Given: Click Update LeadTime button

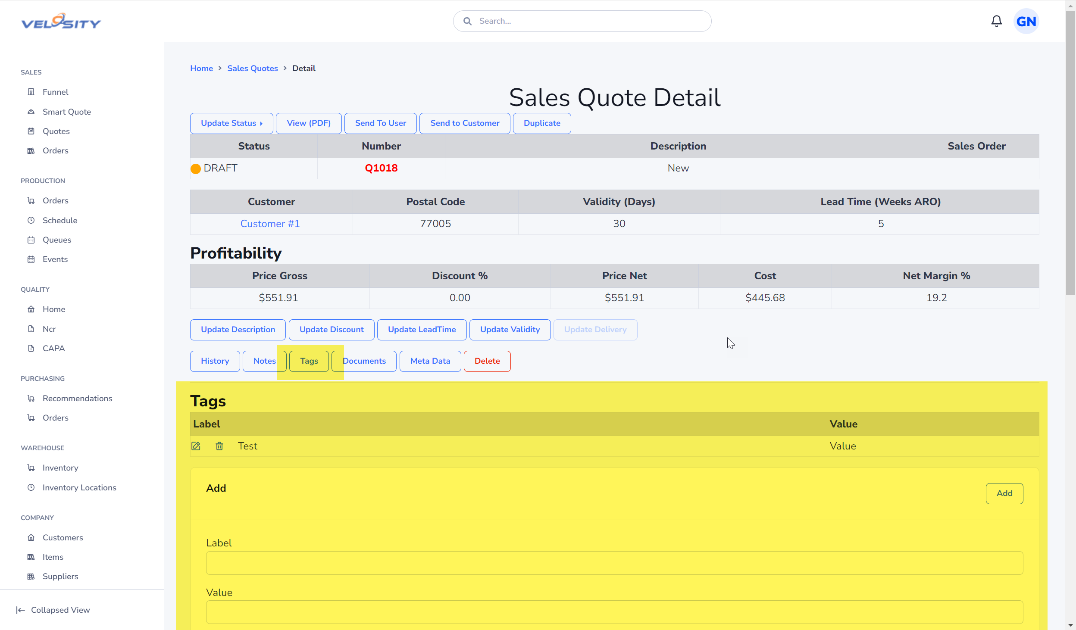Looking at the screenshot, I should 422,330.
